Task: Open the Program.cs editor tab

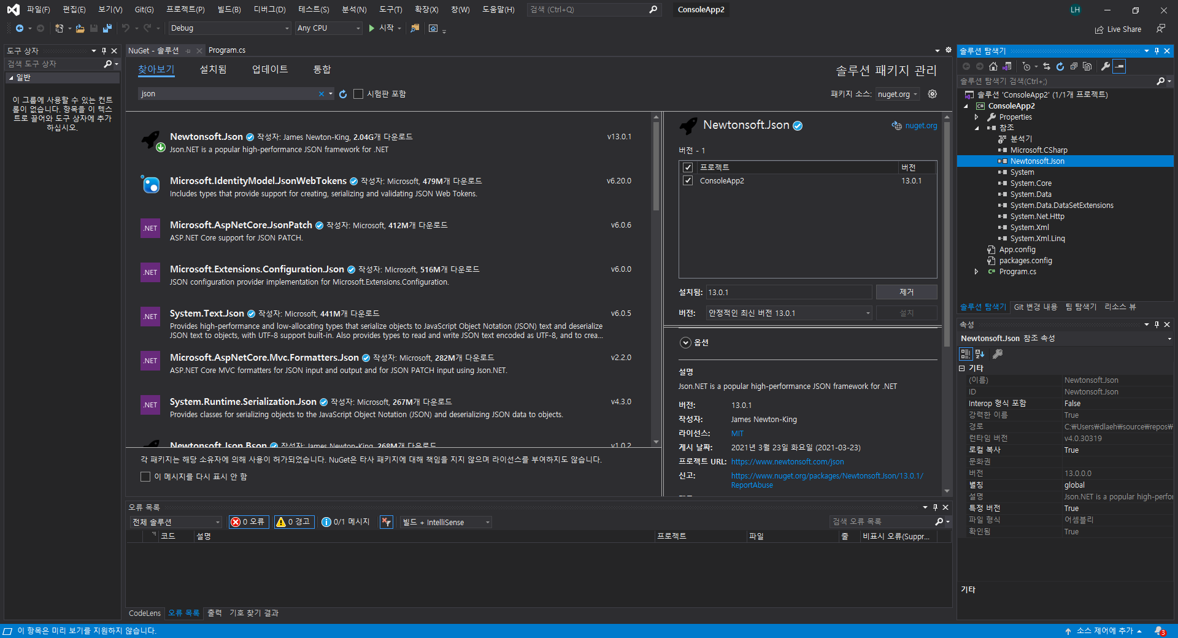Action: tap(227, 50)
